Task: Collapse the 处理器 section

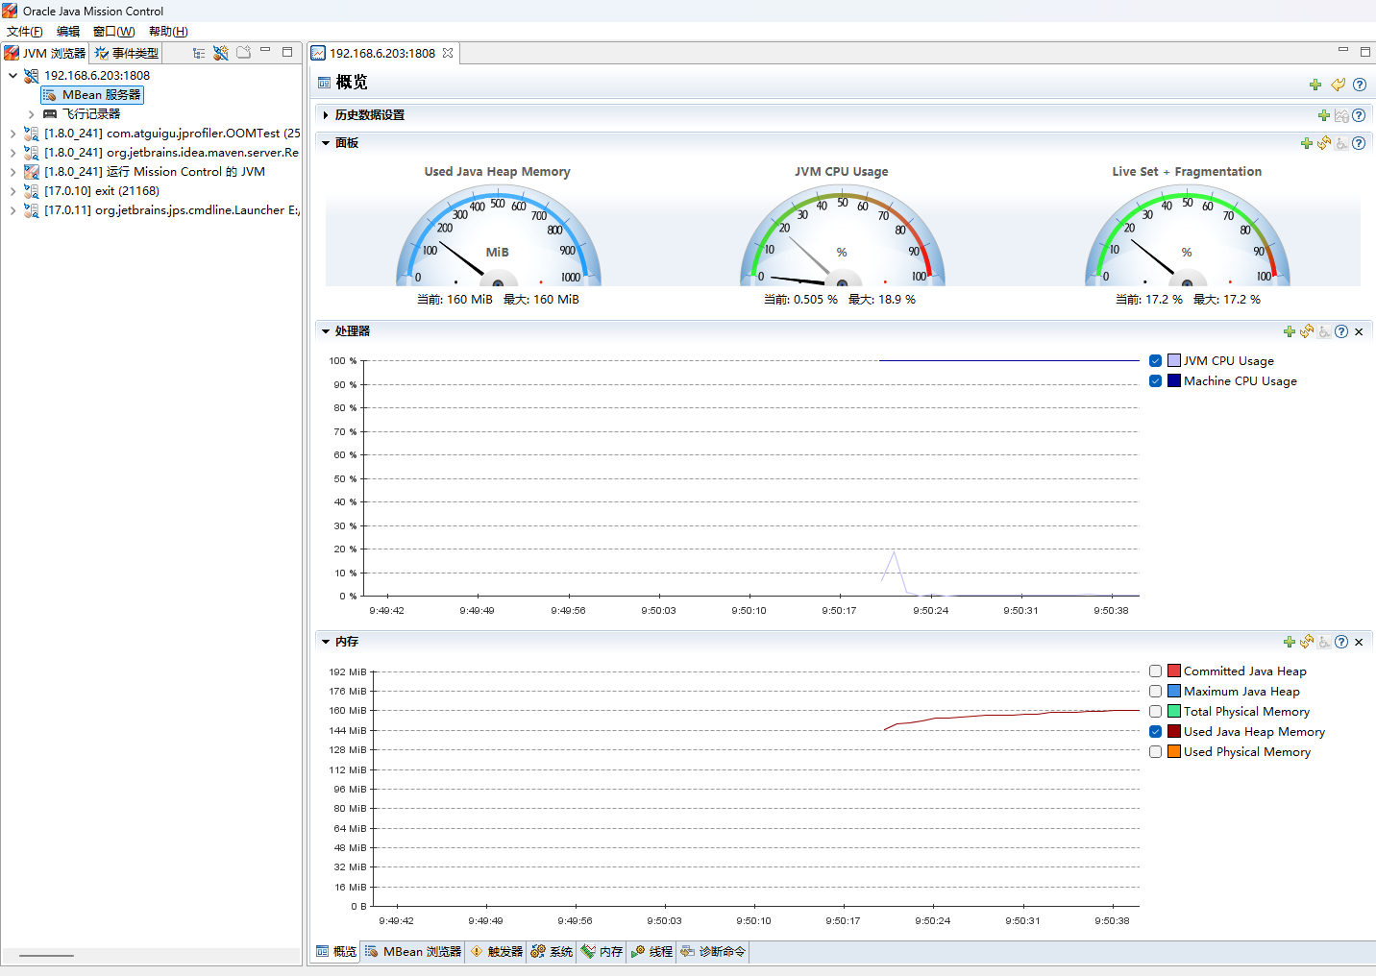Action: [x=326, y=331]
